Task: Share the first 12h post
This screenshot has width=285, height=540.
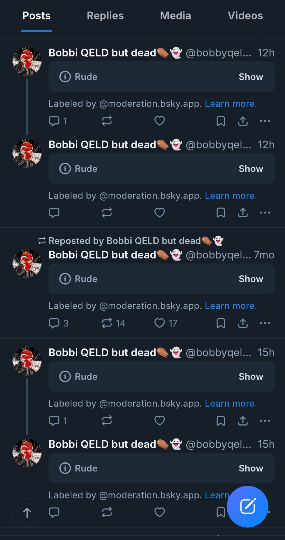Action: coord(243,121)
